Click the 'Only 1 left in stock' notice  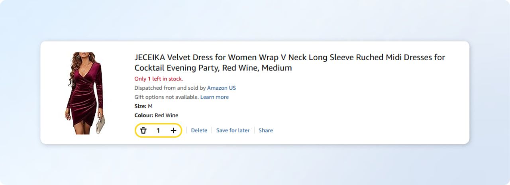tap(159, 79)
